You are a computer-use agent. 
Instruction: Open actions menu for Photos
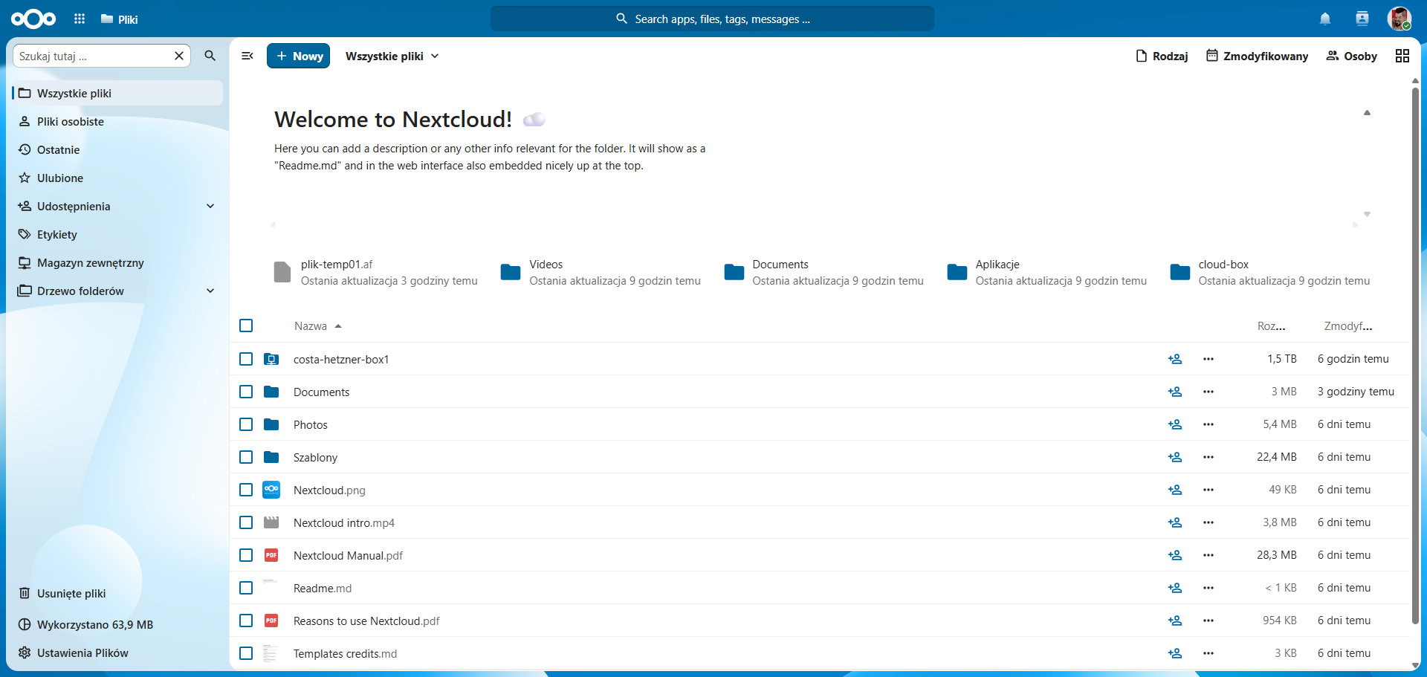pos(1208,424)
